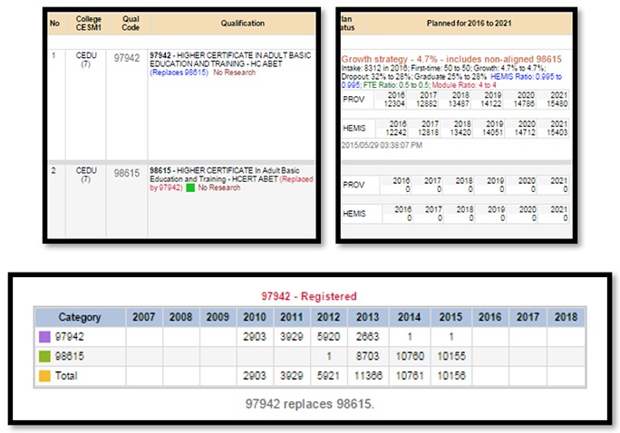Click the 2013 column header in the registered table

[x=367, y=317]
